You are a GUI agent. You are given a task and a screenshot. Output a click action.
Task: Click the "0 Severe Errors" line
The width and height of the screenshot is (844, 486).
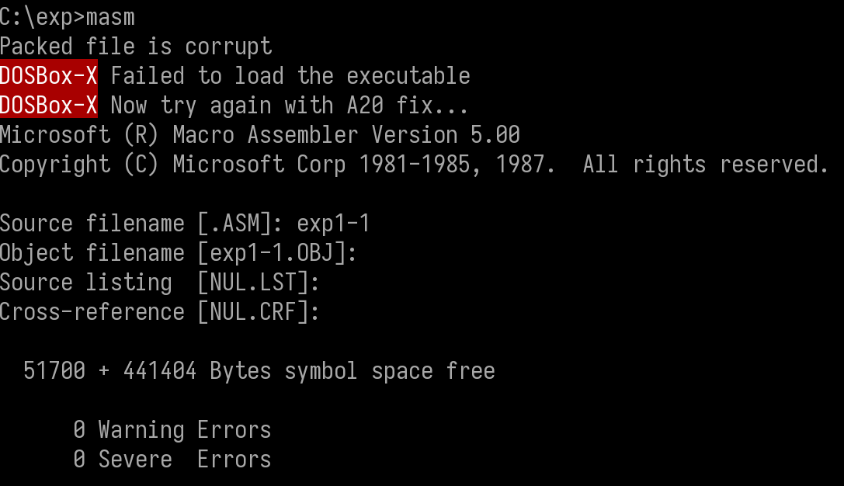tap(172, 460)
